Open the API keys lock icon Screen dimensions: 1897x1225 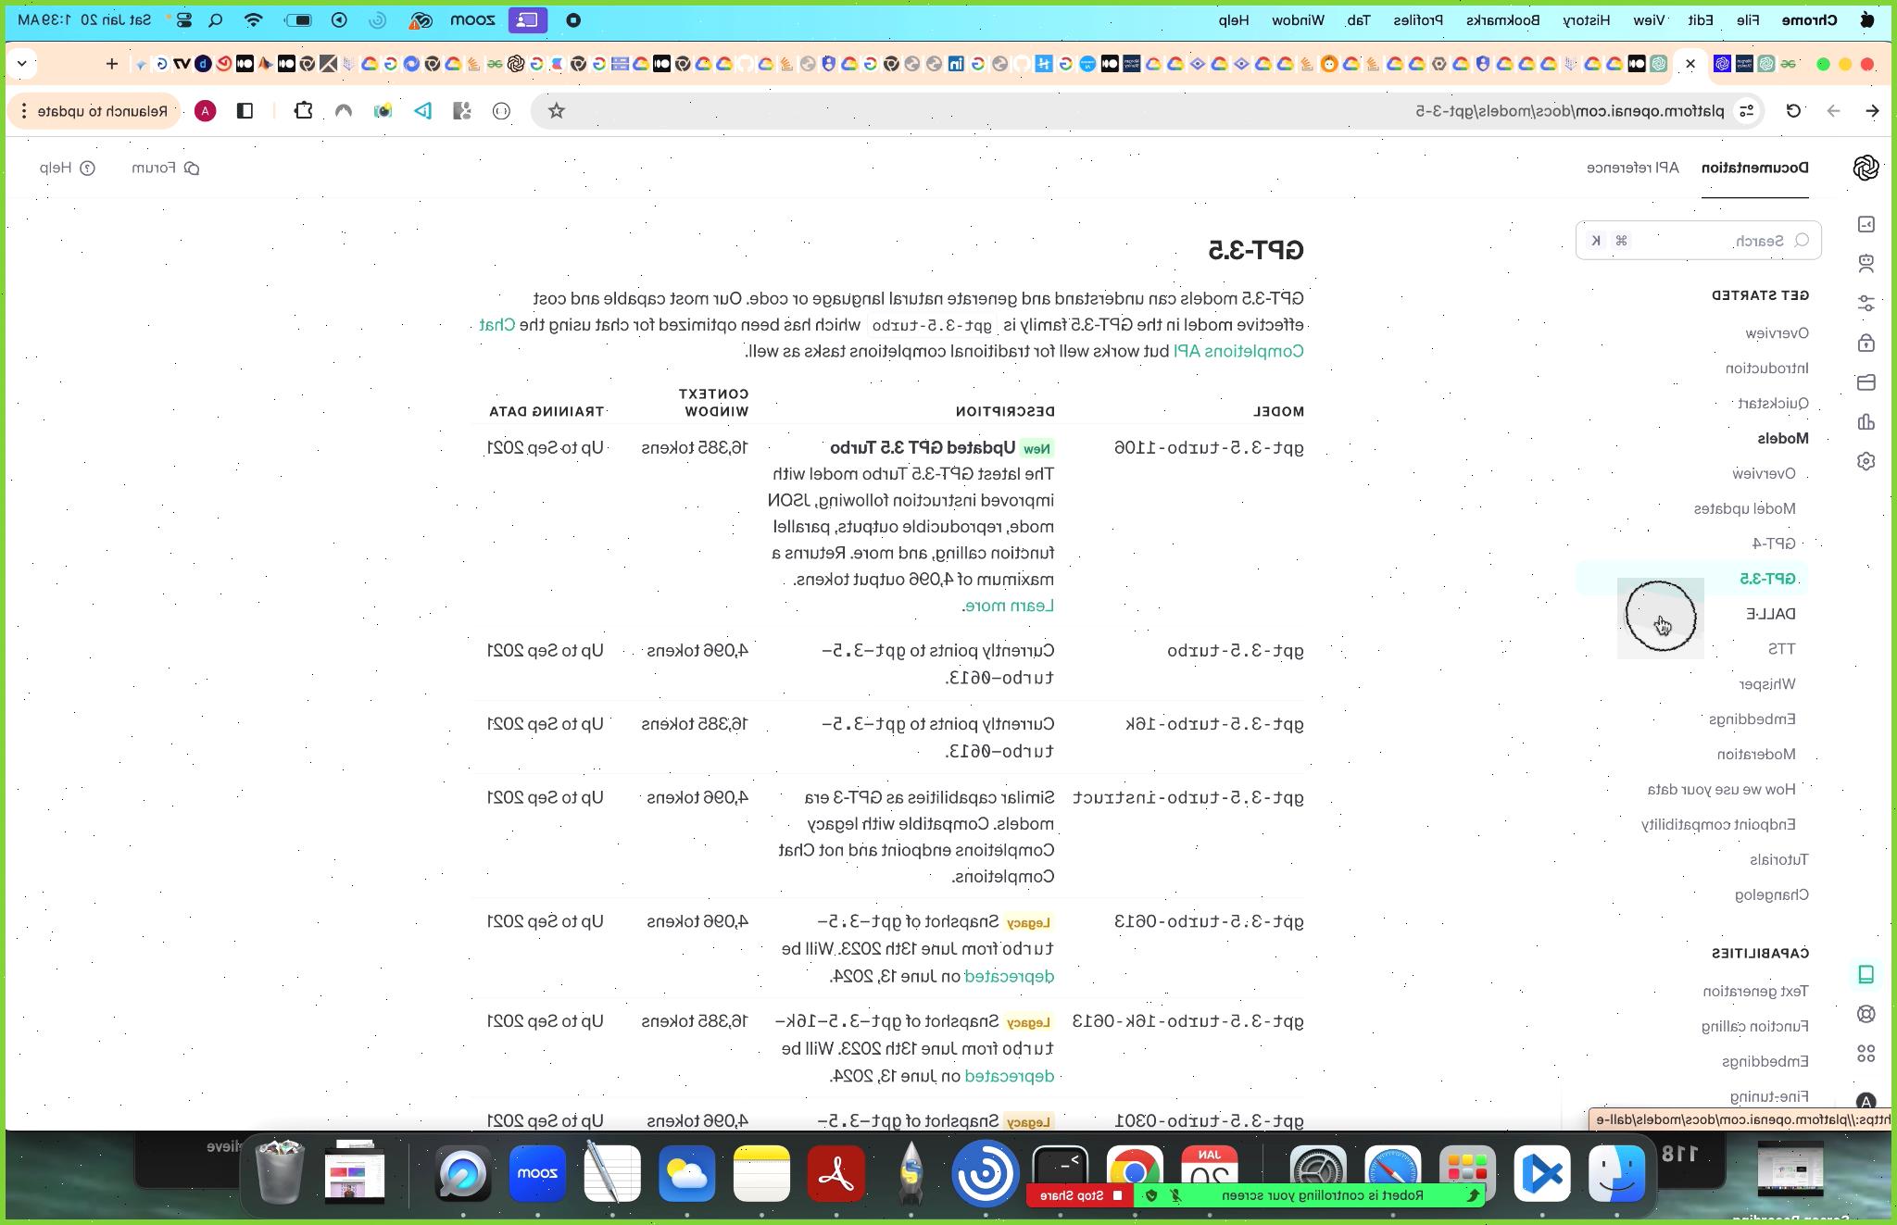[x=1866, y=343]
